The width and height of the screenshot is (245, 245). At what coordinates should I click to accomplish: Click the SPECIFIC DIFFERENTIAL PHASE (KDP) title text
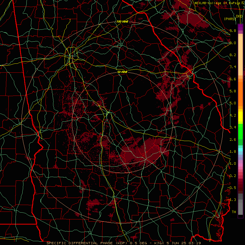[x=86, y=243]
